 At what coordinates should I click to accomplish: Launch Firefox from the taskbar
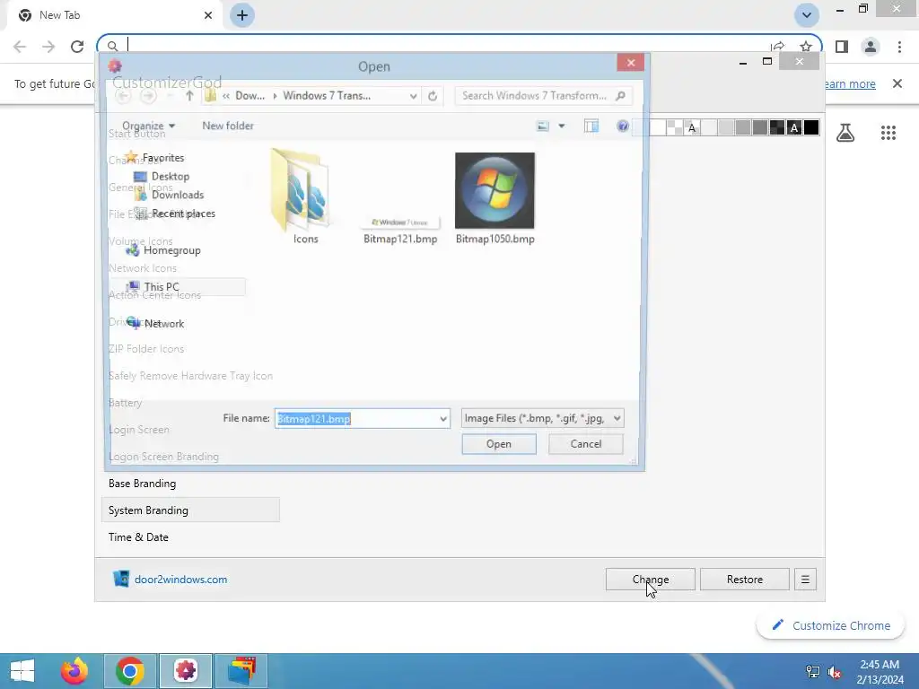(74, 671)
